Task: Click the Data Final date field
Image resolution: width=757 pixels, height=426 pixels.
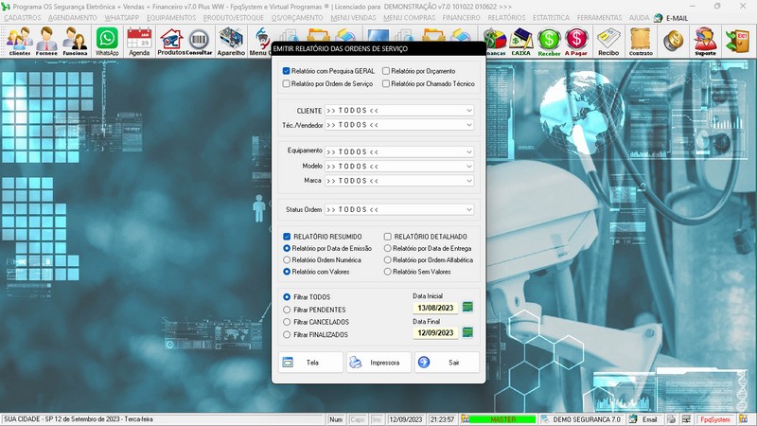Action: [433, 332]
